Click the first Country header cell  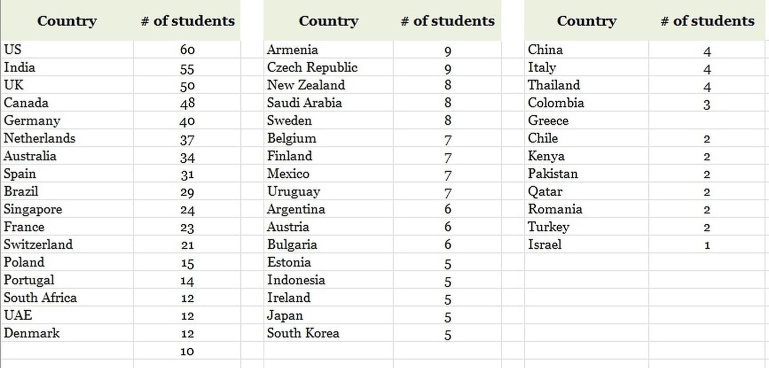pos(67,20)
